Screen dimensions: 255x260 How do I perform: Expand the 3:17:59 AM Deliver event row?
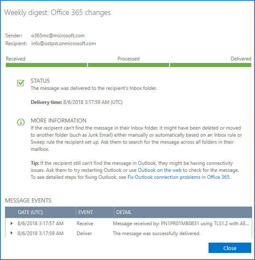click(12, 233)
